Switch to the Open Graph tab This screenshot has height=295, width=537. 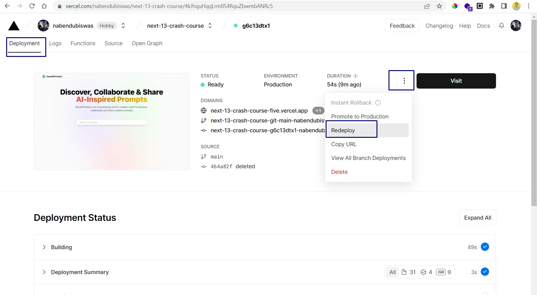pos(147,43)
